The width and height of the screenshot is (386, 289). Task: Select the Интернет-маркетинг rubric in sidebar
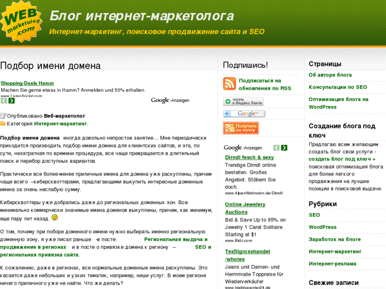tap(335, 251)
